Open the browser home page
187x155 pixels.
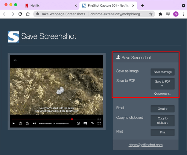click(28, 14)
